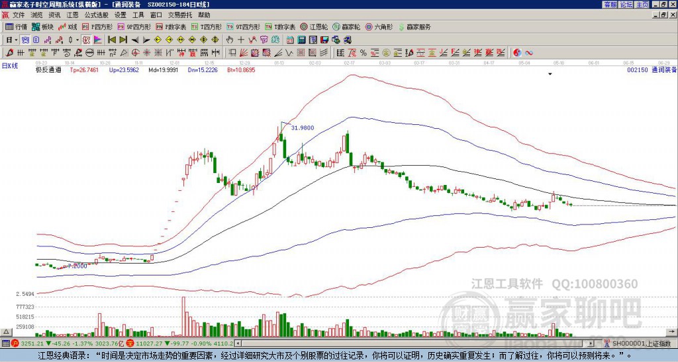
Task: Expand the candlestick style dropdown arrow
Action: [77, 40]
